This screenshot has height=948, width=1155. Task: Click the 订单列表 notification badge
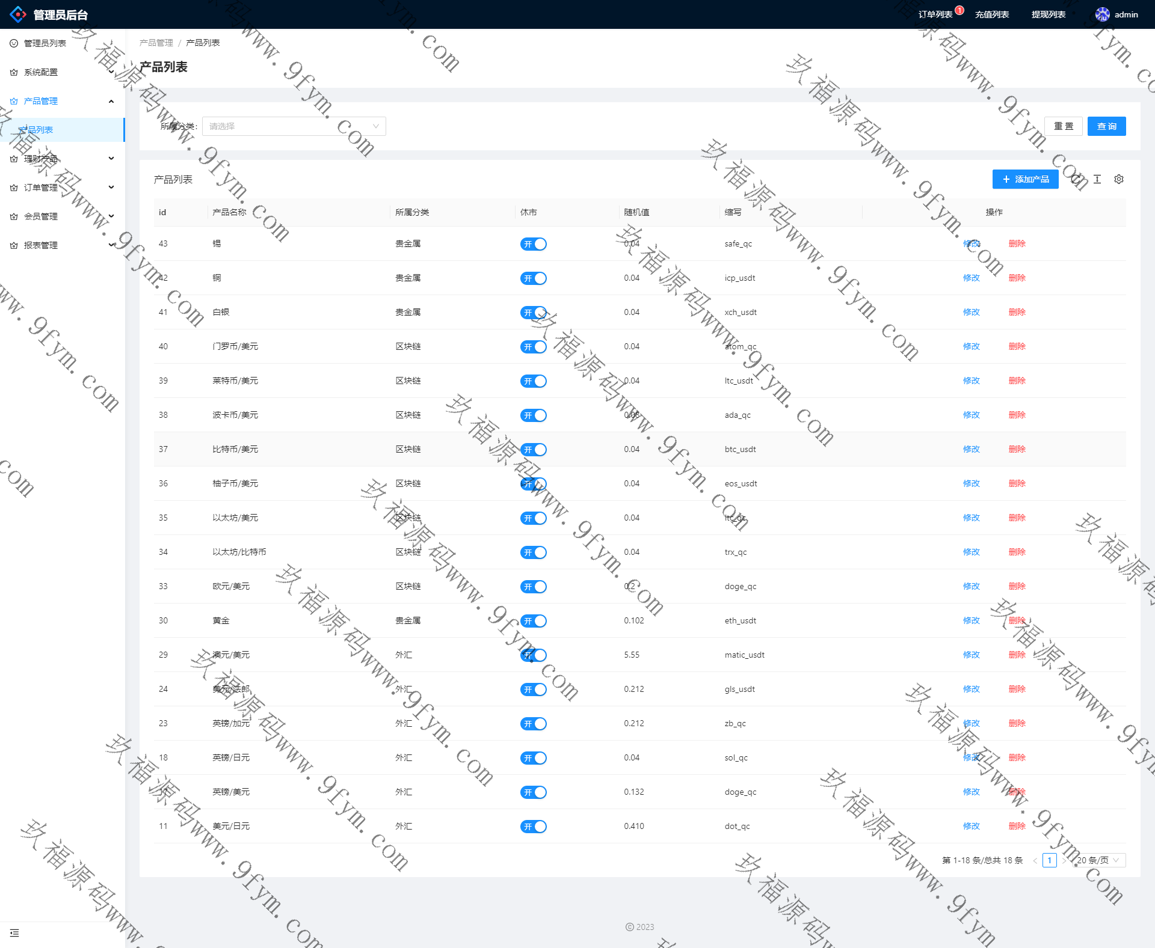[x=959, y=10]
